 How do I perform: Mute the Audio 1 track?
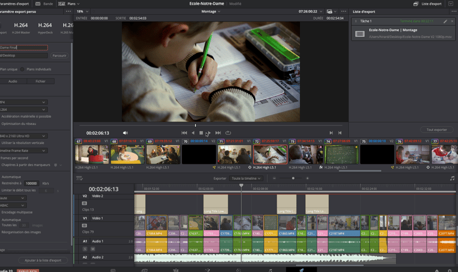click(92, 249)
